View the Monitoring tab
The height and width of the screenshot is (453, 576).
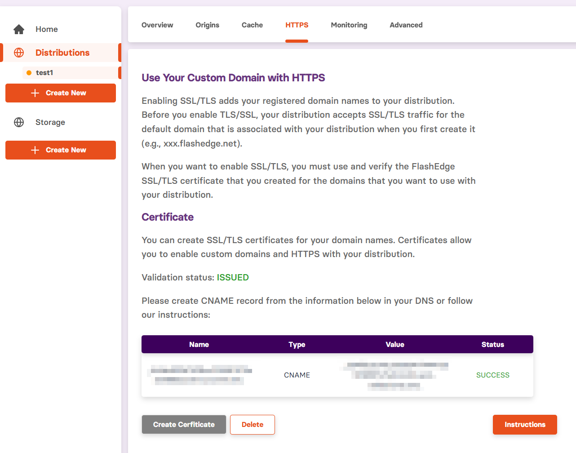349,25
